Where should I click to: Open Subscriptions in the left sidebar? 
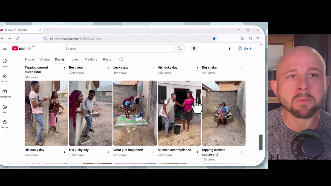[5, 94]
